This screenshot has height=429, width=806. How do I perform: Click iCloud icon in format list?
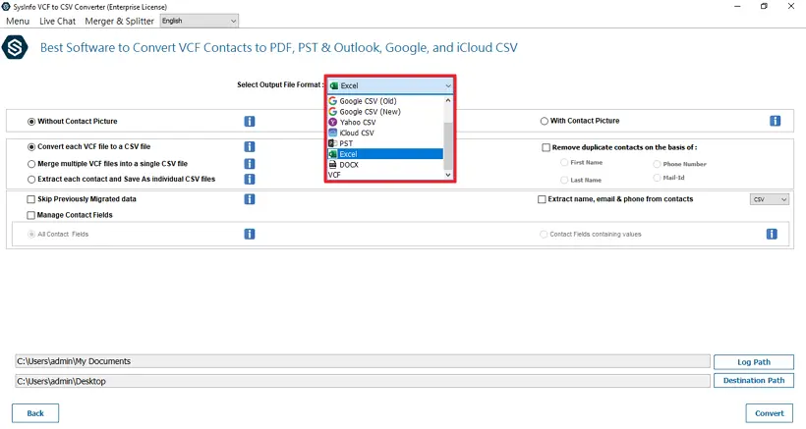332,133
